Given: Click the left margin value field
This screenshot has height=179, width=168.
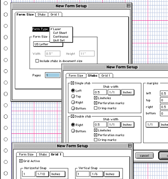Looking at the screenshot, I should pyautogui.click(x=164, y=93).
